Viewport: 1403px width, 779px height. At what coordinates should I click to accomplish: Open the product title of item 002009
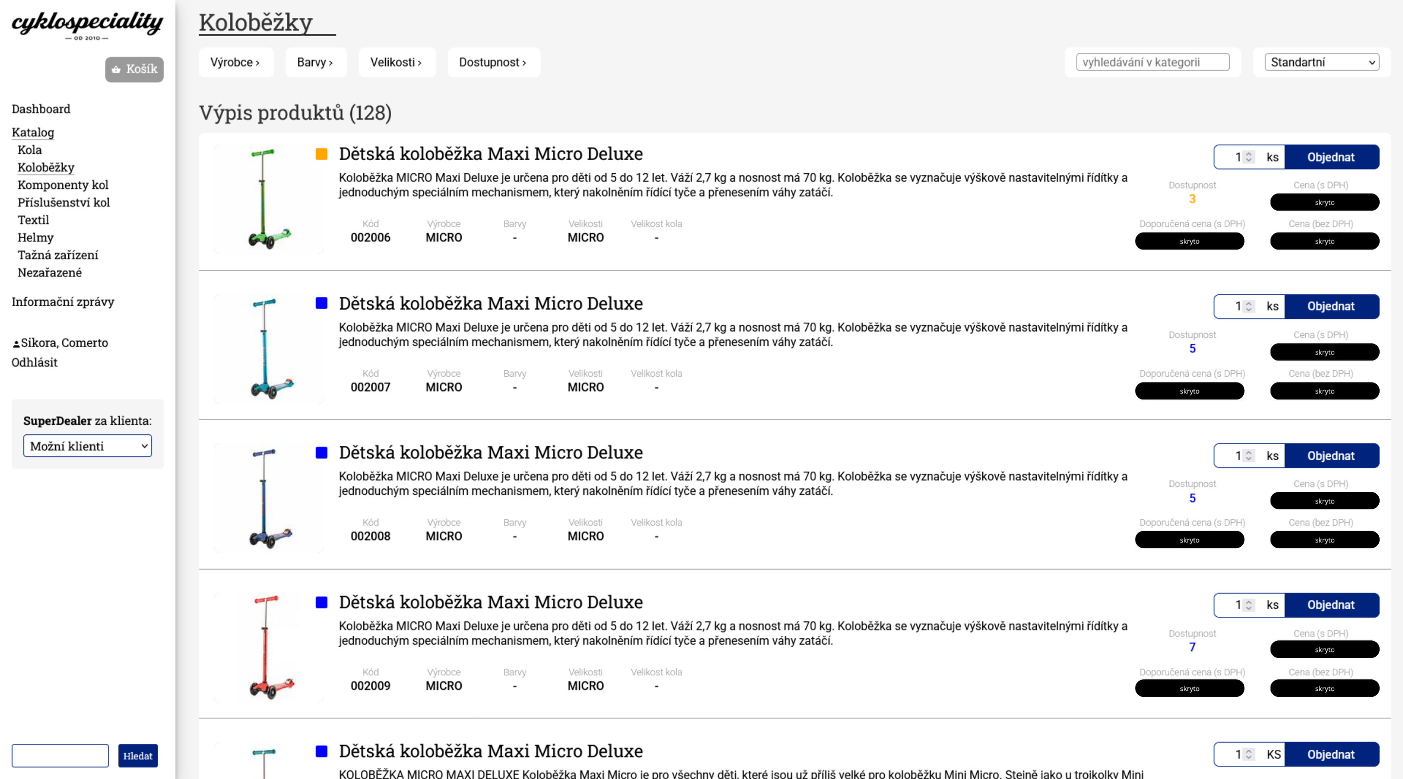point(491,602)
